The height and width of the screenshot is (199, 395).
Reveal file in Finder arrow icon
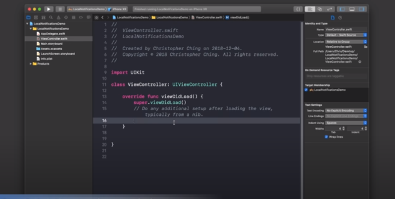(360, 62)
